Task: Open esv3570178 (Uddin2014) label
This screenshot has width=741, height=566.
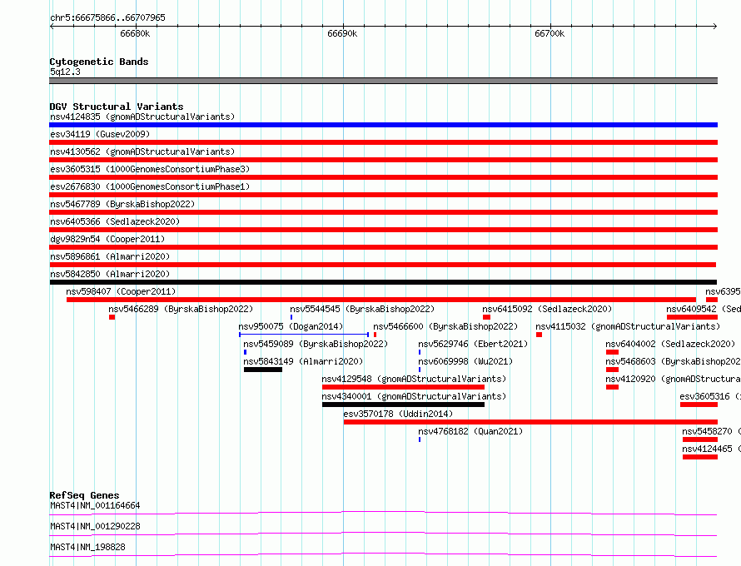Action: click(x=398, y=414)
